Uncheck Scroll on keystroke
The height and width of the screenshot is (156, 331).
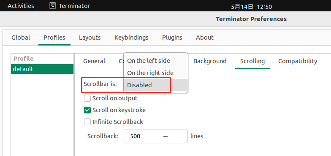pyautogui.click(x=87, y=110)
